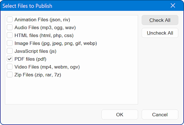The width and height of the screenshot is (184, 125).
Task: Click the 'PDF files (pdf)' label text
Action: click(30, 59)
